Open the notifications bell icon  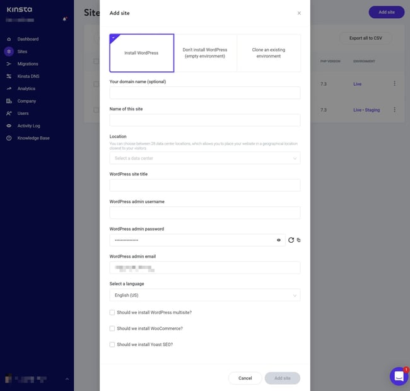(64, 20)
